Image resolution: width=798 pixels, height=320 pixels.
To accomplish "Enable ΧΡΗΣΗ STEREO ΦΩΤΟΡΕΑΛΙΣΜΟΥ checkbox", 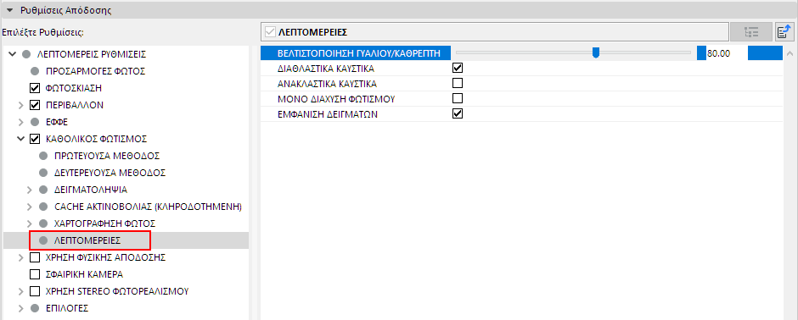I will (35, 291).
